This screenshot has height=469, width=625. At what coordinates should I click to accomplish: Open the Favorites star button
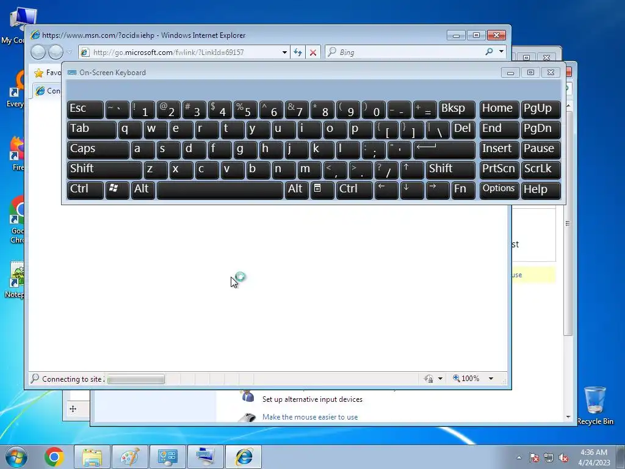coord(38,73)
